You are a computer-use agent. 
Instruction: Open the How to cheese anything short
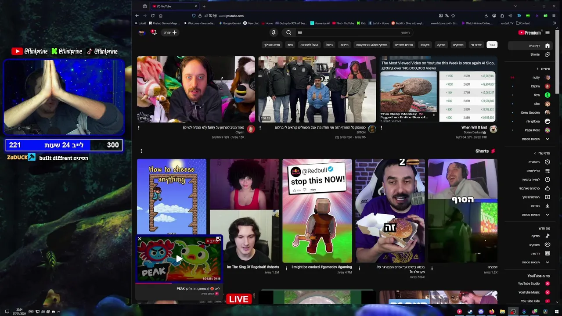[x=172, y=197]
